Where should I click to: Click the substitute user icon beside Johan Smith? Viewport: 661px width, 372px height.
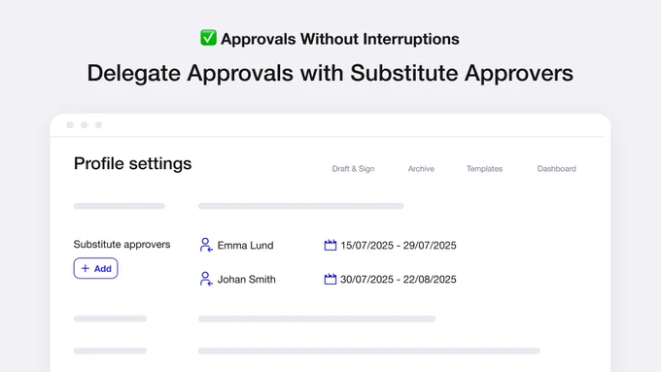tap(206, 279)
